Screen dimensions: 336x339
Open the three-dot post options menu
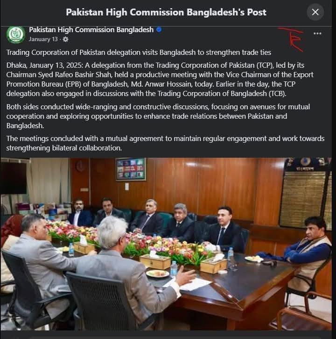317,34
